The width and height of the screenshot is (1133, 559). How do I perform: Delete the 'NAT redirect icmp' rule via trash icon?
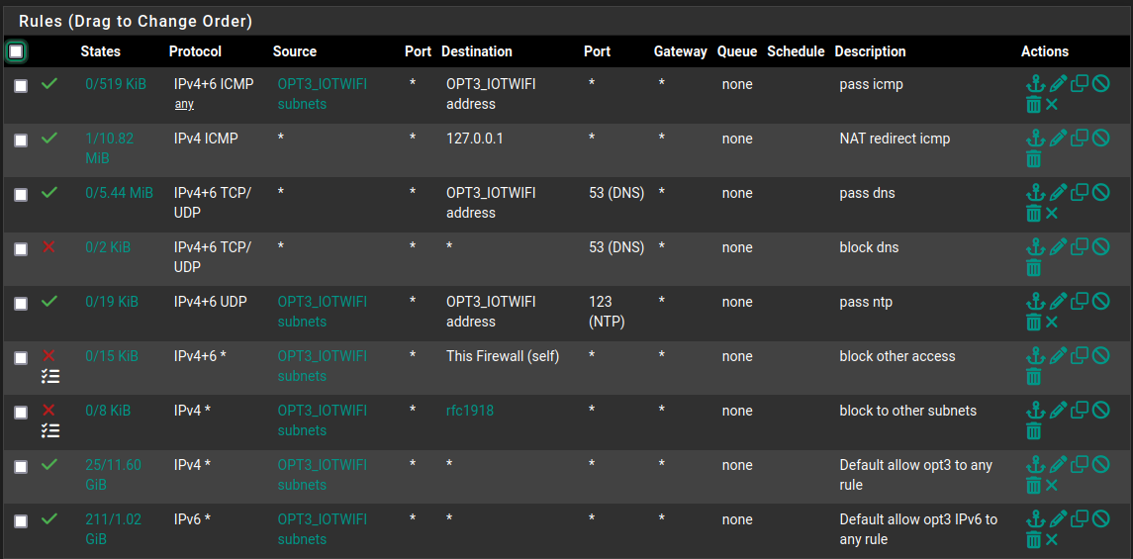(x=1034, y=159)
